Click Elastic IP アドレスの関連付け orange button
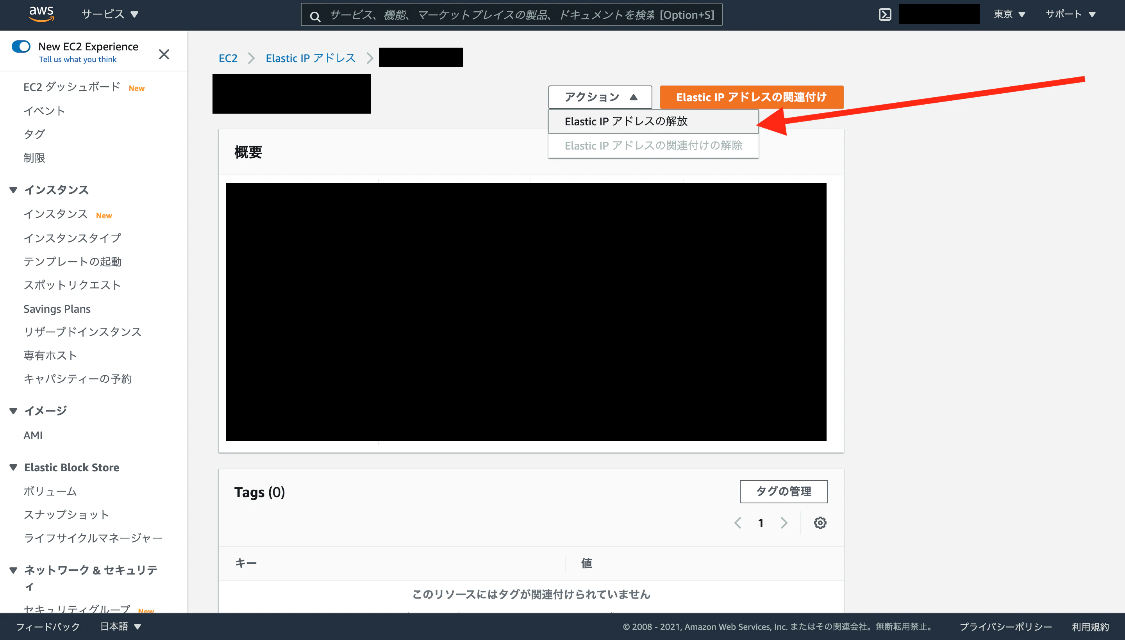 [x=751, y=97]
